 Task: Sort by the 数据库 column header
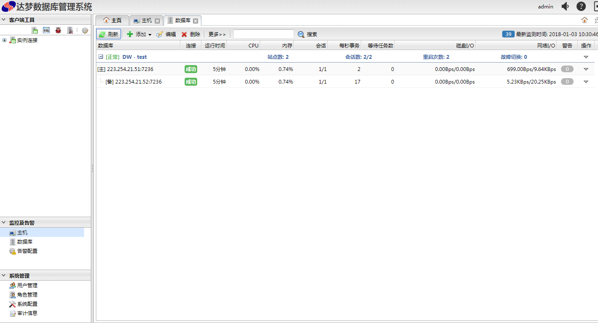[138, 45]
